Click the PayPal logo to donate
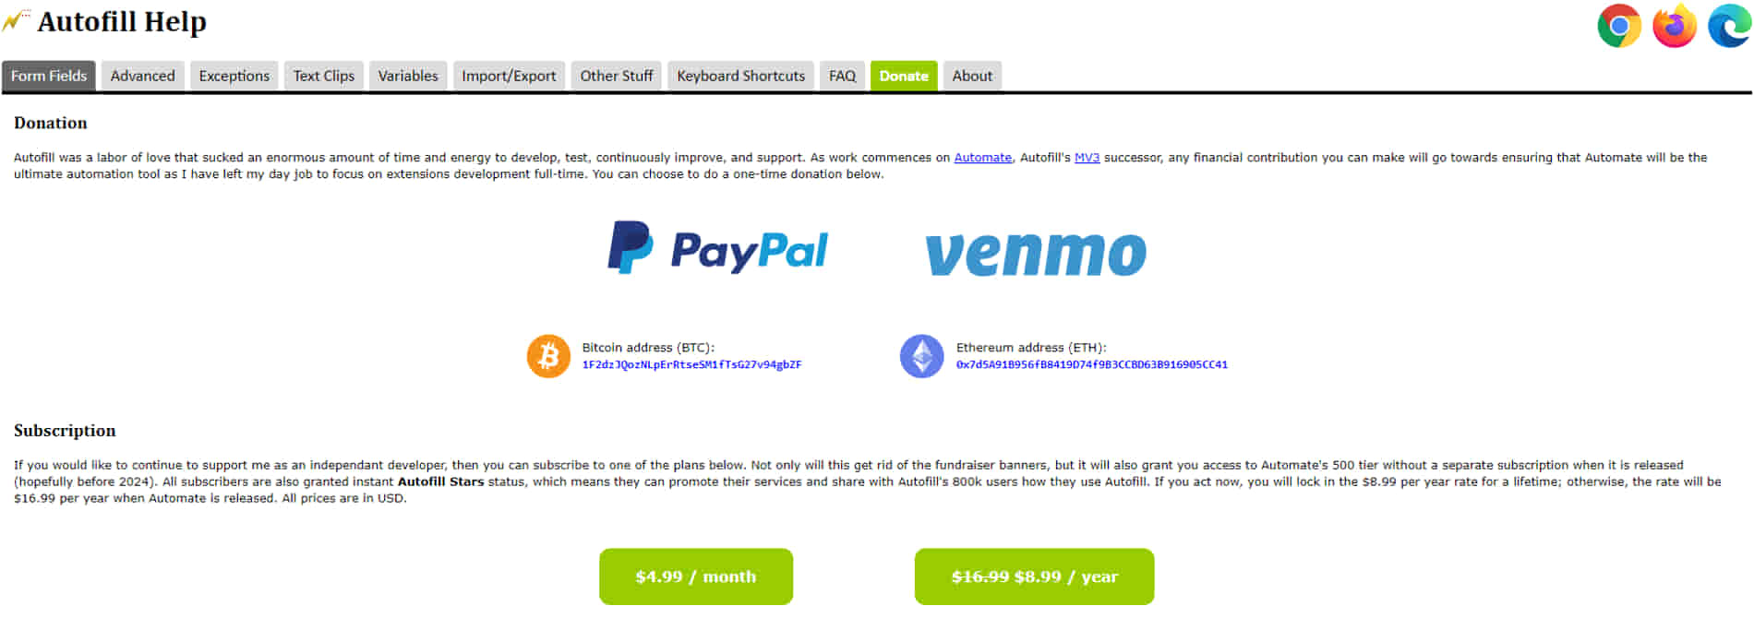The width and height of the screenshot is (1754, 618). [717, 248]
